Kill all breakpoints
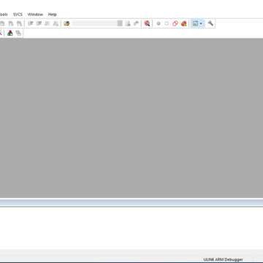 [183, 23]
